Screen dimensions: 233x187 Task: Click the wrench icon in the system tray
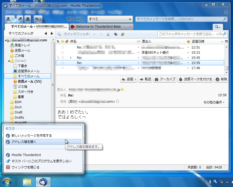(x=214, y=182)
